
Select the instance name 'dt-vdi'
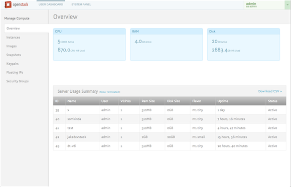(x=72, y=146)
